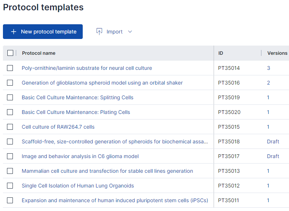Click Draft status for PT35017

click(273, 156)
